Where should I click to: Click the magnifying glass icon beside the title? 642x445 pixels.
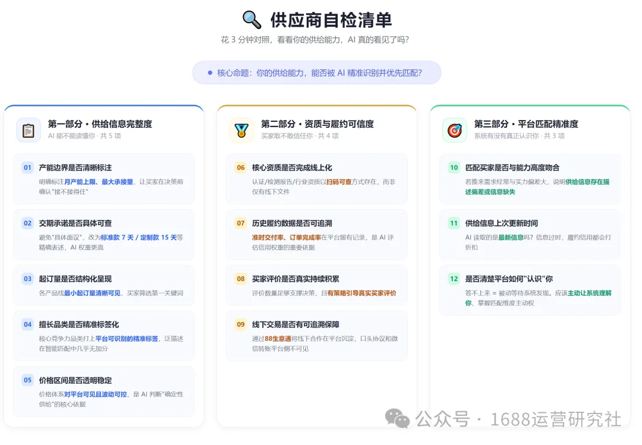pos(251,19)
